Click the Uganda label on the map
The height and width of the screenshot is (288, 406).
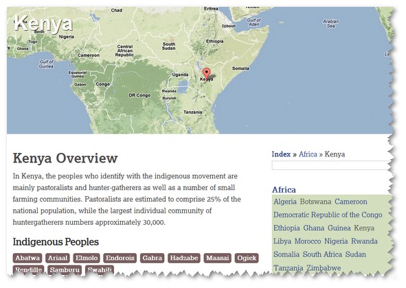(x=180, y=75)
